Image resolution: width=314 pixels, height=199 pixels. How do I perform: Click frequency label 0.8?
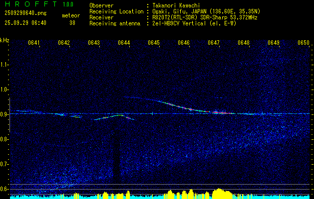[x=4, y=139]
